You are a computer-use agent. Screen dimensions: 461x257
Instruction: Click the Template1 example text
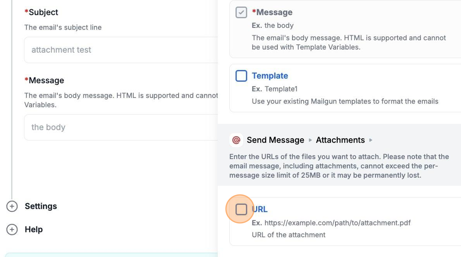[281, 89]
